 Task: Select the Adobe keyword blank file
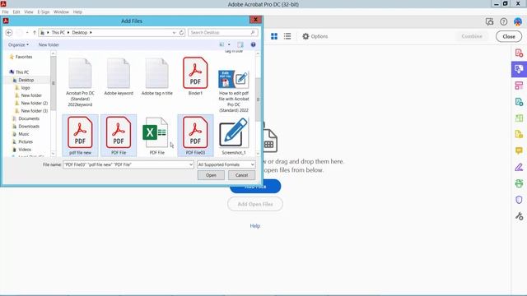pos(119,73)
